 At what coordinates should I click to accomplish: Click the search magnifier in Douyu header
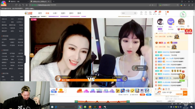pyautogui.click(x=135, y=13)
